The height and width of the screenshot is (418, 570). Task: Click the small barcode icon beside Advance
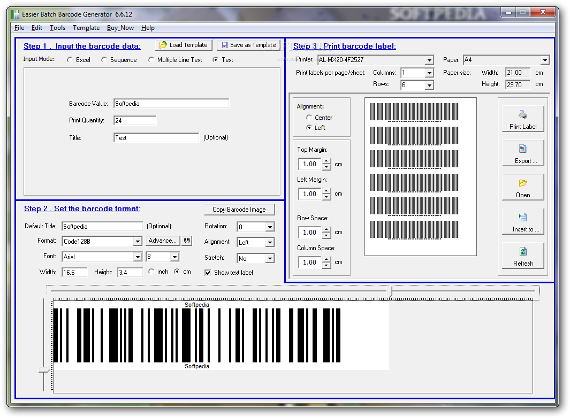coord(187,241)
